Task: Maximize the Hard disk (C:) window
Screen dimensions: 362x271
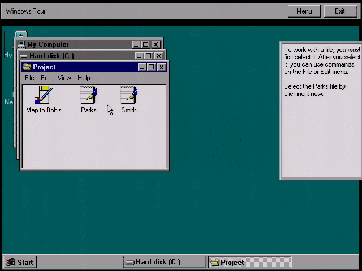Action: click(148, 55)
